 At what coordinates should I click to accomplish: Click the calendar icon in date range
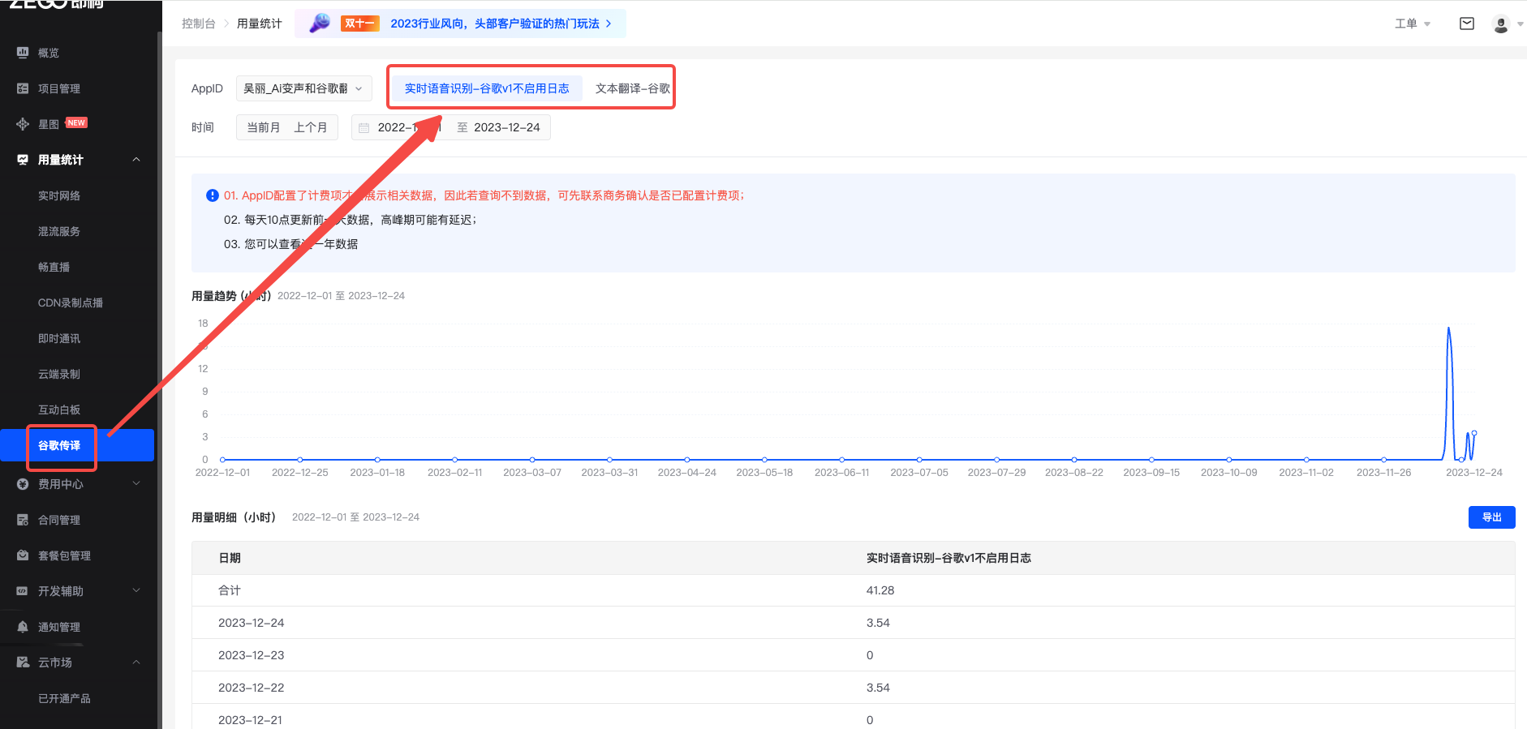[364, 128]
